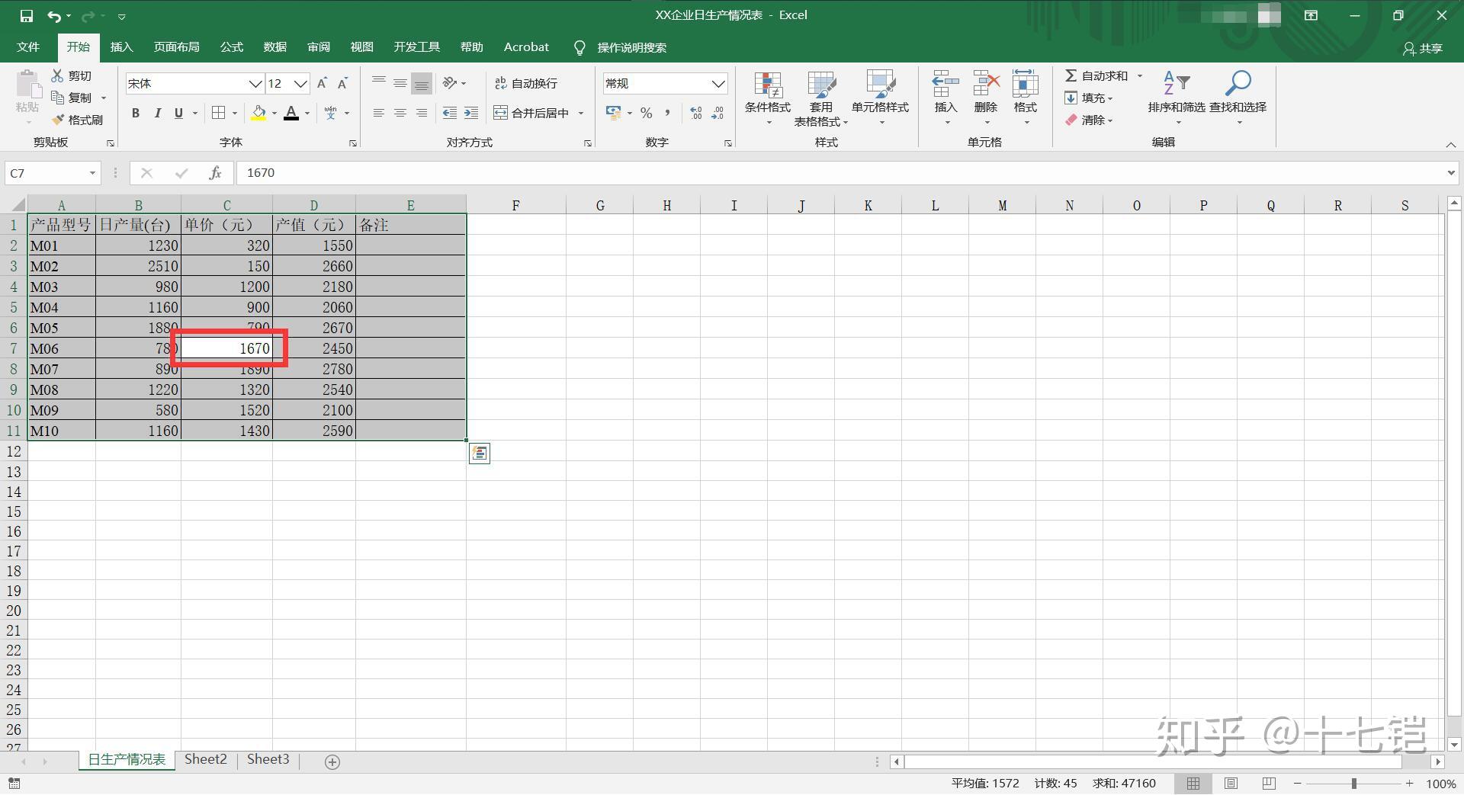This screenshot has height=795, width=1464.
Task: Switch to Page Layout view in status bar
Action: tap(1231, 784)
